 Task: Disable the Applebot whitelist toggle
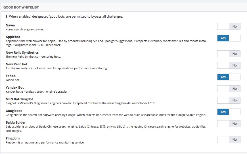(x=229, y=38)
